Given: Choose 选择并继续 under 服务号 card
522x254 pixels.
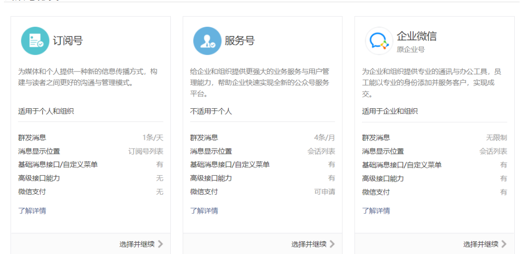Looking at the screenshot, I should [309, 244].
